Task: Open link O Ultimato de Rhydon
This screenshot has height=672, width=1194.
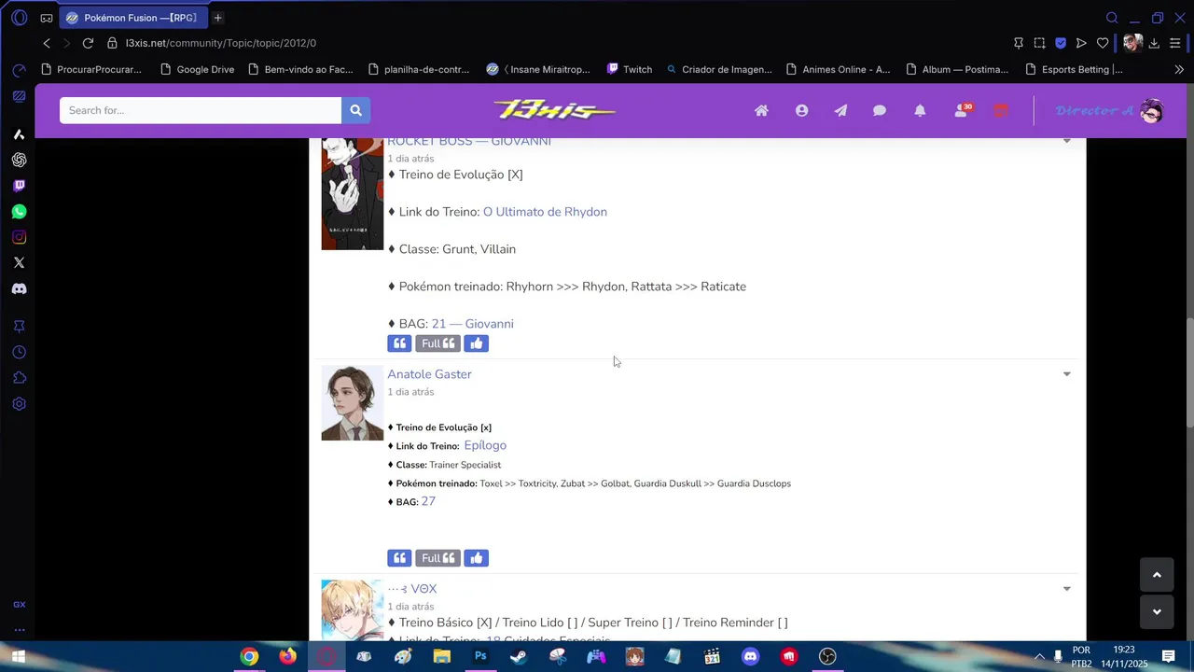Action: [545, 212]
